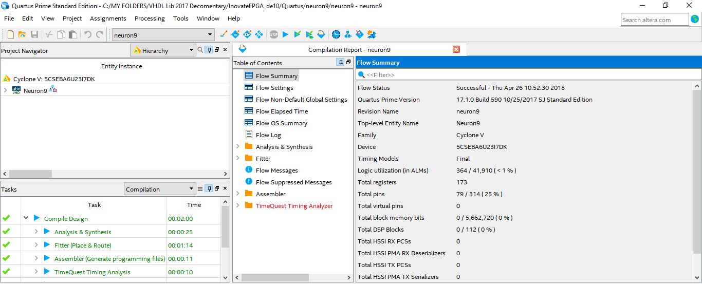Click the Undo arrow icon

tap(88, 34)
